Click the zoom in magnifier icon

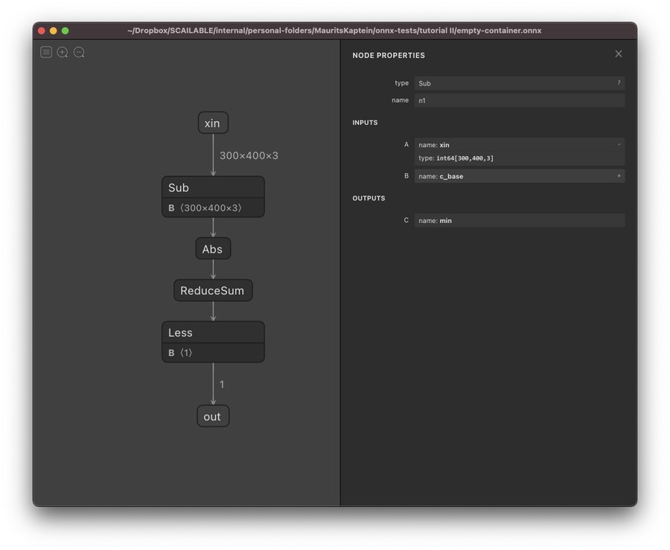coord(63,52)
